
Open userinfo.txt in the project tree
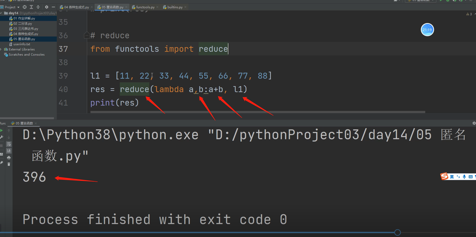(22, 44)
